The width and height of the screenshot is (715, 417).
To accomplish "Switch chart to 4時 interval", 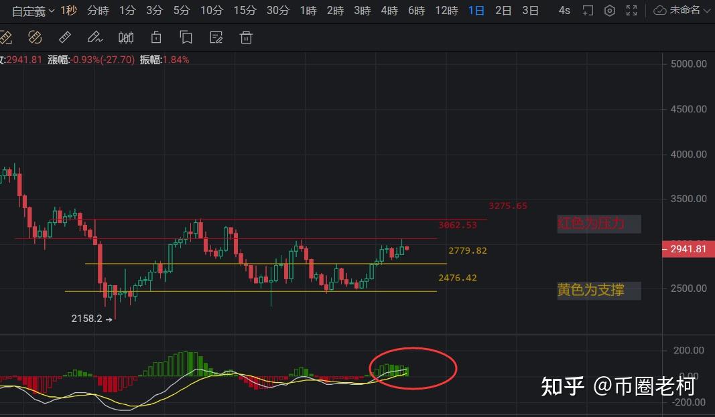I will (389, 11).
